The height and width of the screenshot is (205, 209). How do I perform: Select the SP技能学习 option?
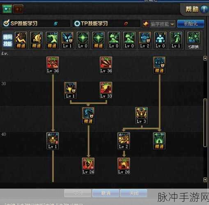coord(21,23)
